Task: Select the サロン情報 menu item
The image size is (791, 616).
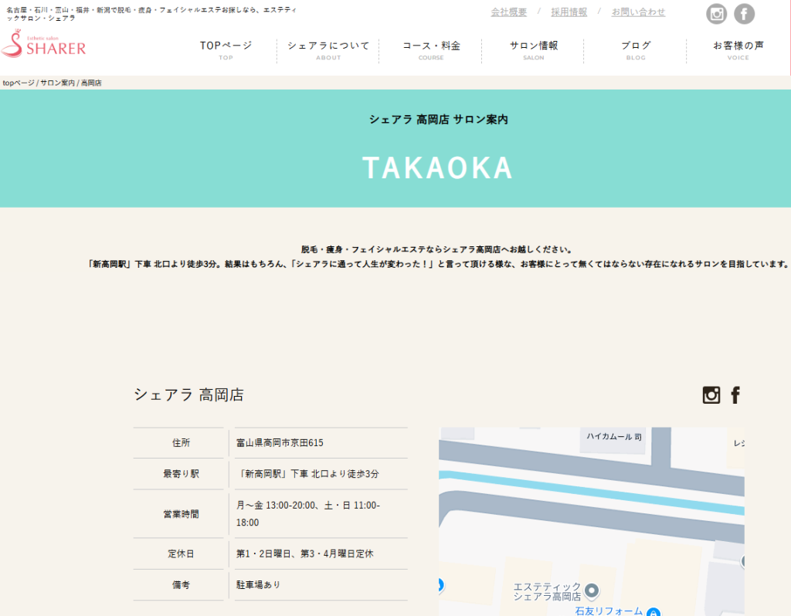Action: tap(533, 50)
